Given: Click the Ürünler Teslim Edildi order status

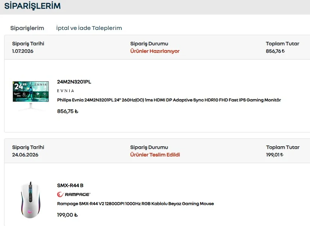Looking at the screenshot, I should click(155, 155).
